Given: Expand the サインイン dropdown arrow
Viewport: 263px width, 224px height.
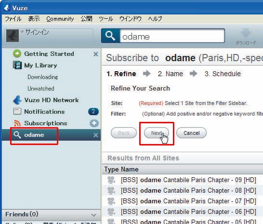Looking at the screenshot, I should tap(22, 31).
